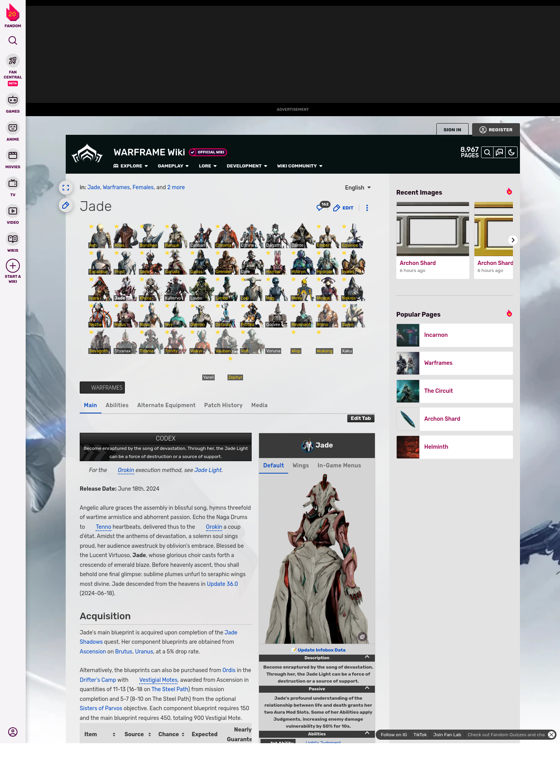Viewport: 560px width, 777px height.
Task: Open the Movies sidebar icon
Action: pyautogui.click(x=13, y=155)
